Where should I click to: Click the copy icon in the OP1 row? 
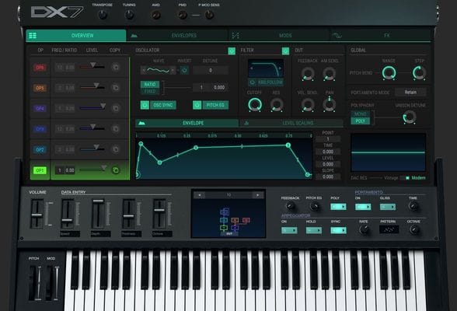116,170
